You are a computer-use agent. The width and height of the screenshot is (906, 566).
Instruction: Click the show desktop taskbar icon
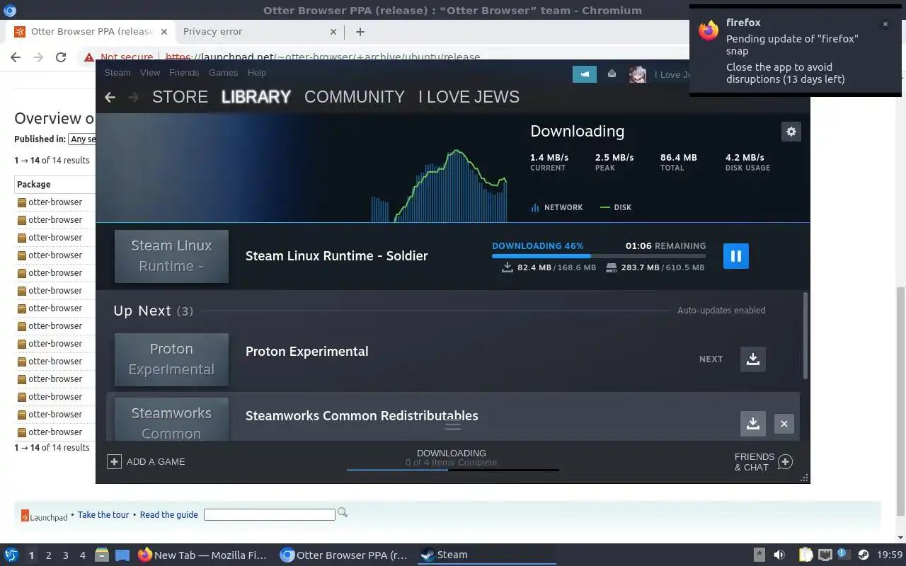coord(122,555)
